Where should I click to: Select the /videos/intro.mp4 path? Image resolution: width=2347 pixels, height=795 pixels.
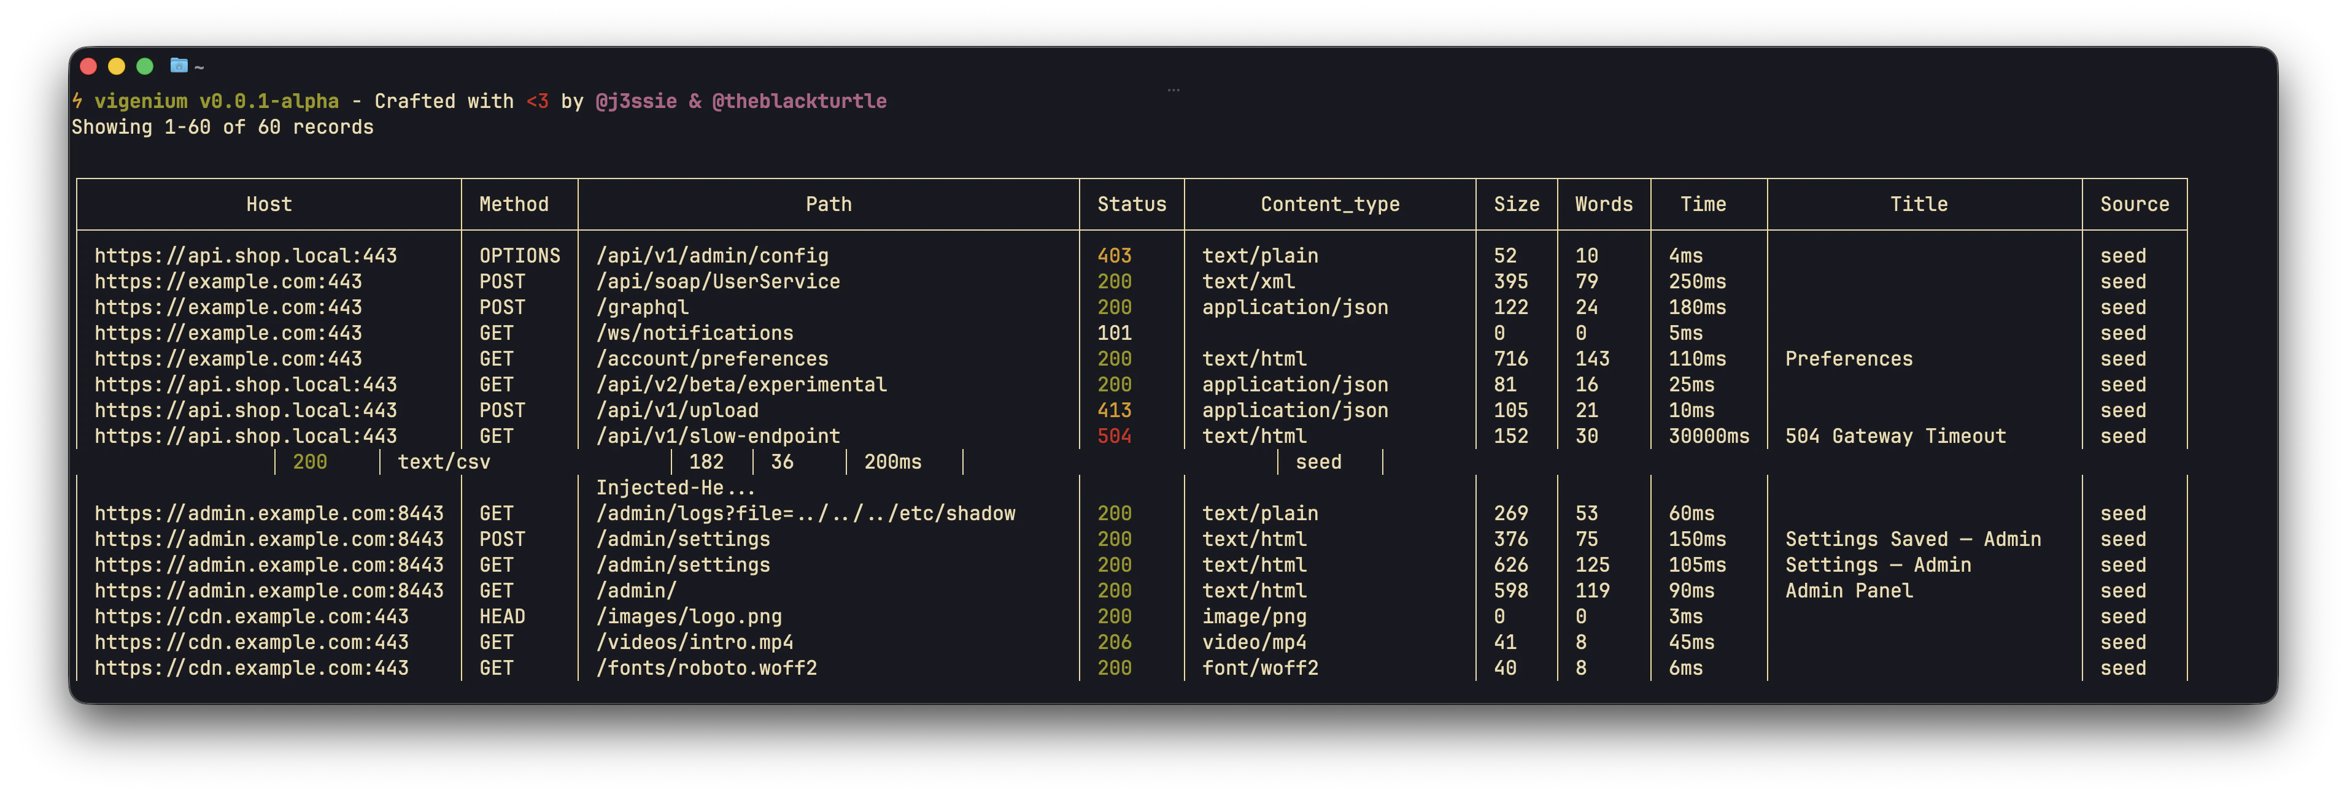tap(694, 642)
